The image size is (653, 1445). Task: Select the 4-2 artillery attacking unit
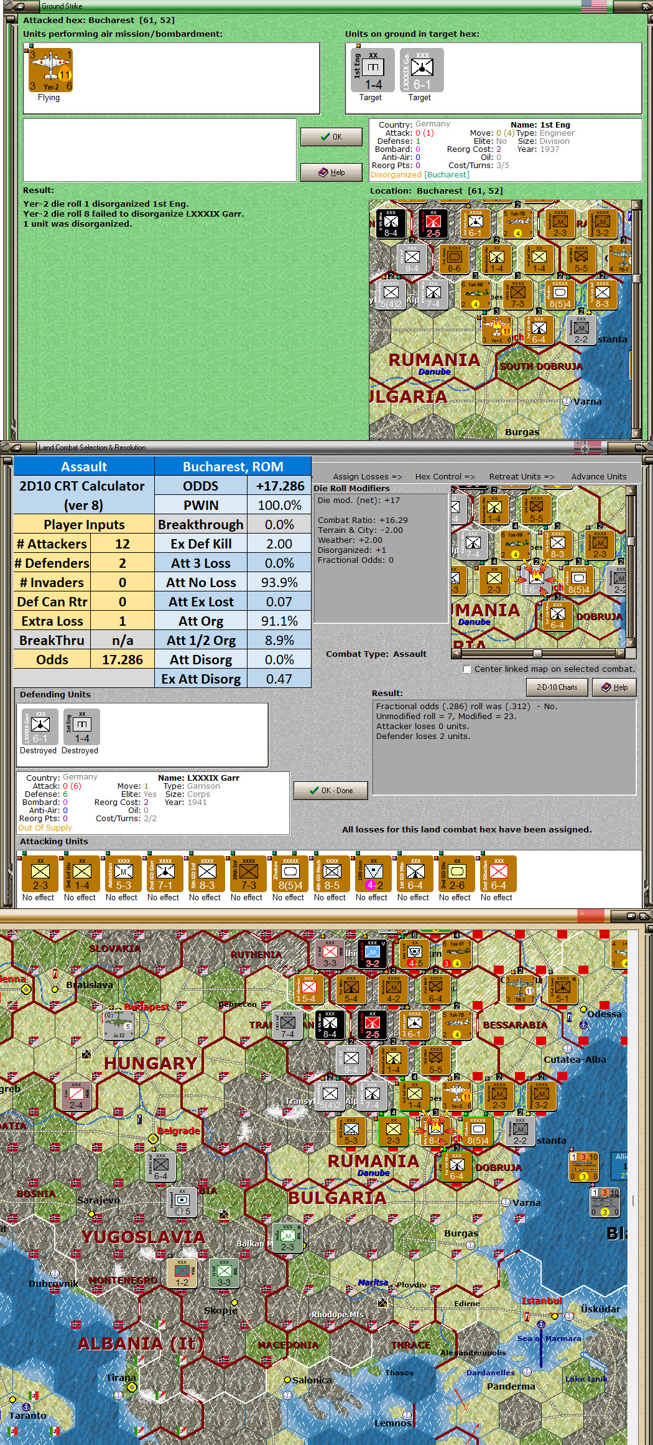point(373,873)
